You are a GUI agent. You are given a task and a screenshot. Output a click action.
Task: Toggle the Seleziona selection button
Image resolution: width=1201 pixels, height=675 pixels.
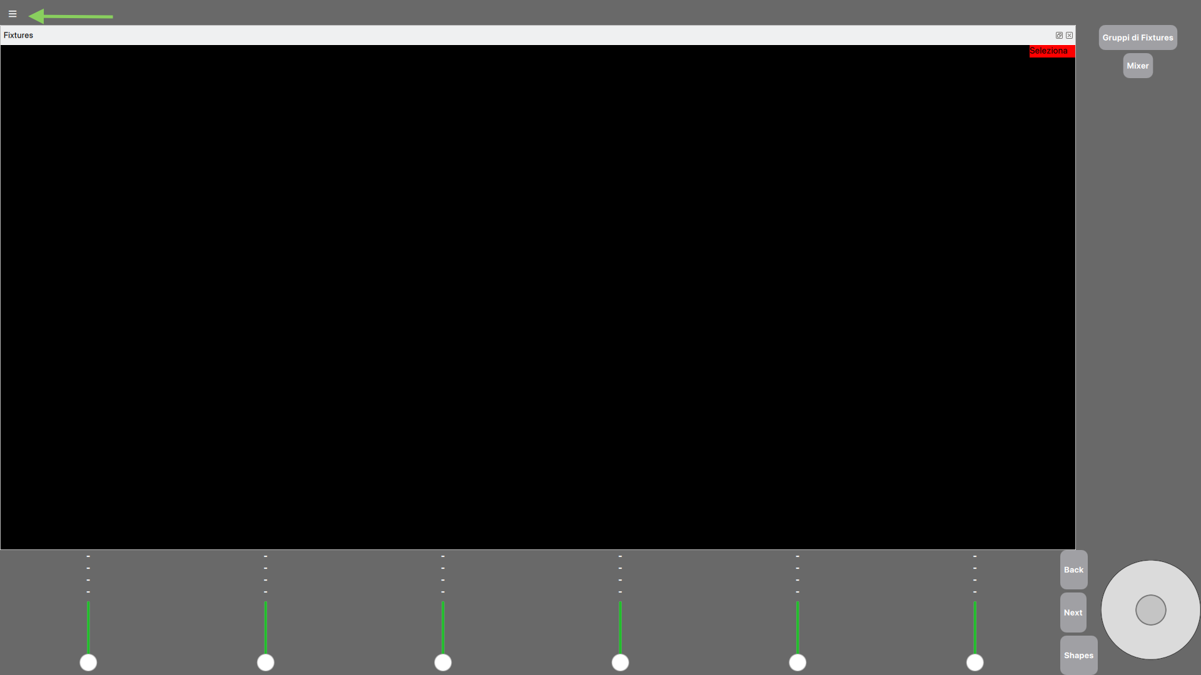(1050, 51)
